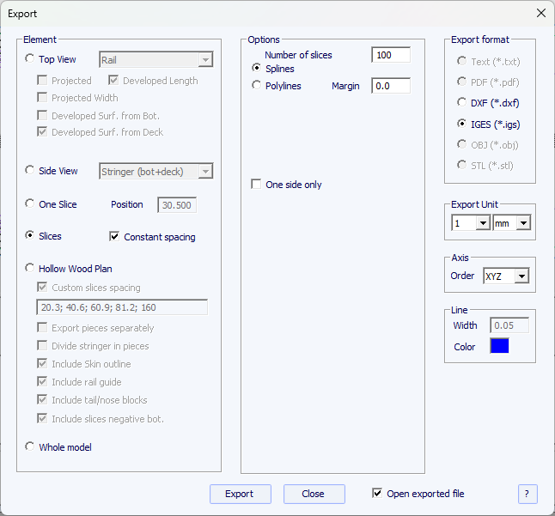Select the Top View radio button

[31, 59]
